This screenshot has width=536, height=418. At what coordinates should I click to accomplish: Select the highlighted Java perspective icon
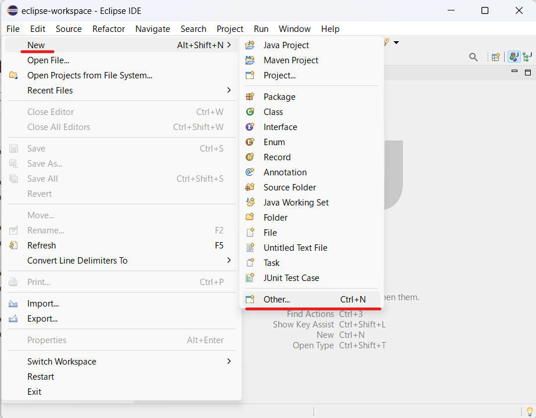click(514, 56)
